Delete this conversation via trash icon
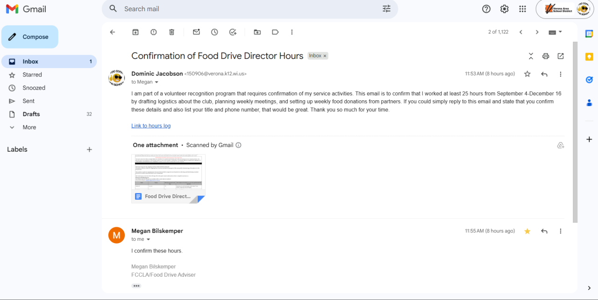Image resolution: width=598 pixels, height=300 pixels. point(171,32)
